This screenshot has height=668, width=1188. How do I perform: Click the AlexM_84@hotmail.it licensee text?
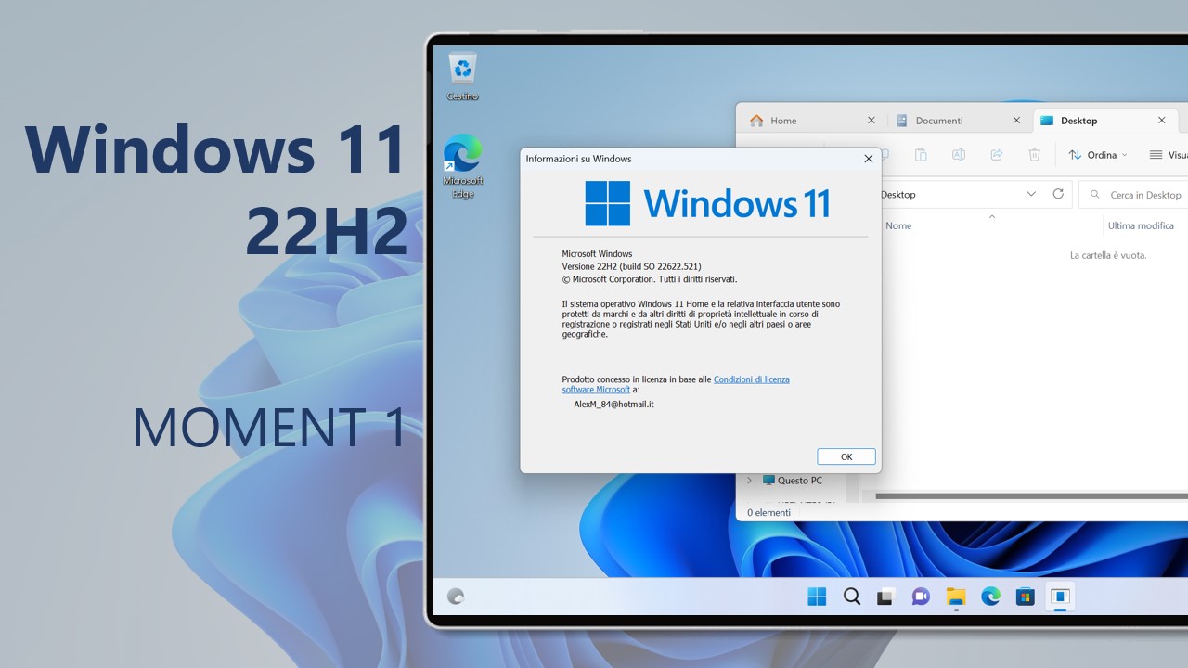point(614,405)
